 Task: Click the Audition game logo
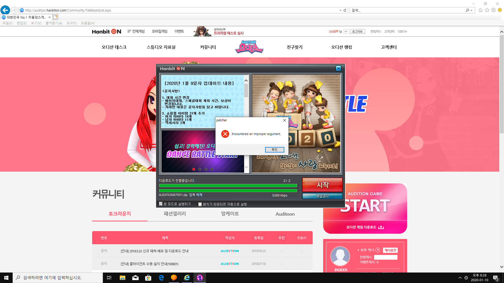pos(249,47)
